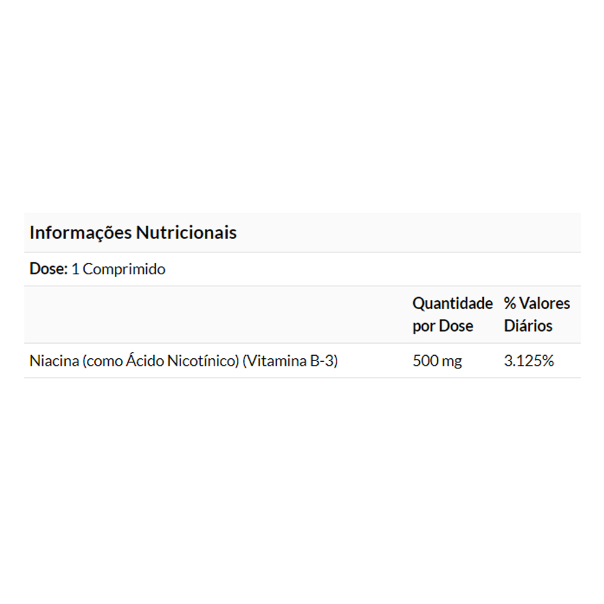Select the (Vitamina B-3) text
Screen dimensions: 604x604
[x=290, y=361]
